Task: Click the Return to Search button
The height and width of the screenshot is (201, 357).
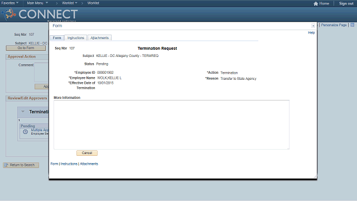Action: tap(21, 165)
